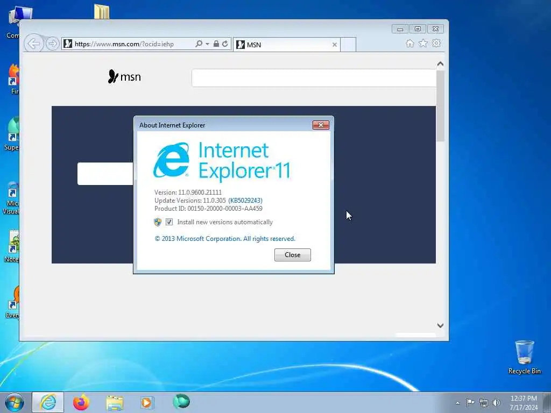
Task: Click the Show desktop button
Action: 547,402
